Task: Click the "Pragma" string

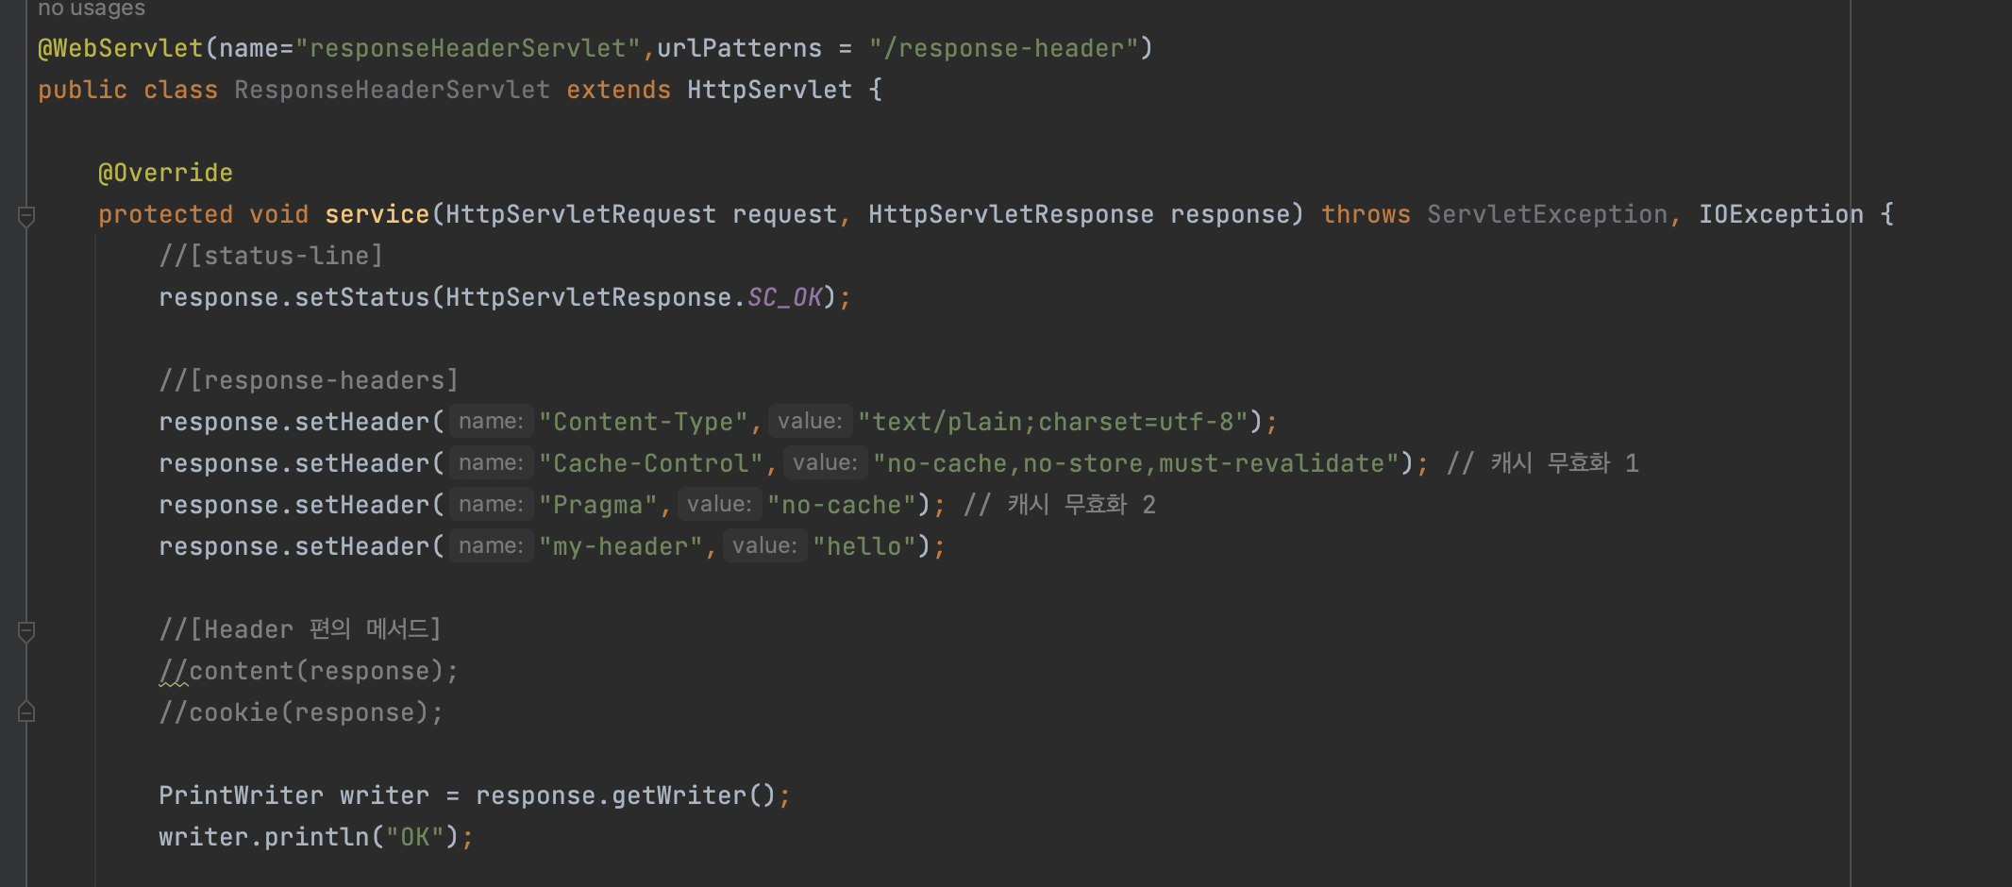Action: 598,505
